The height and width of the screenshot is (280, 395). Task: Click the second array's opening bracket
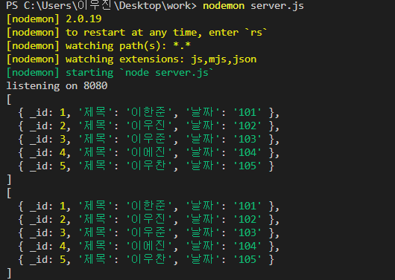pos(9,193)
